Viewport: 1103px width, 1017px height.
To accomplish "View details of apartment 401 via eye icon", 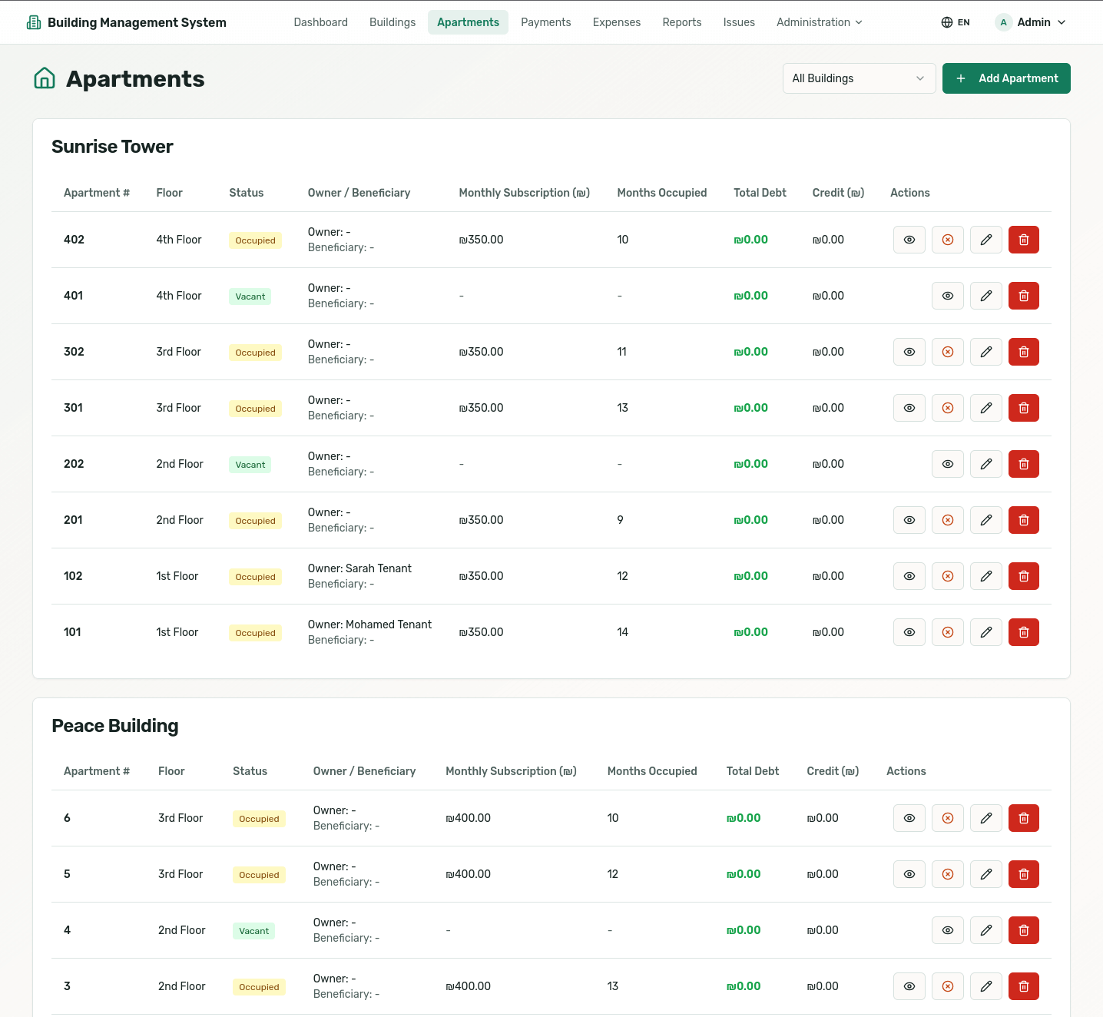I will (947, 296).
